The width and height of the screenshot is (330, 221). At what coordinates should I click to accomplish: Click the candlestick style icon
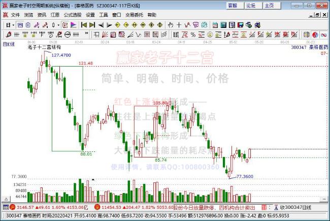[x=53, y=25]
